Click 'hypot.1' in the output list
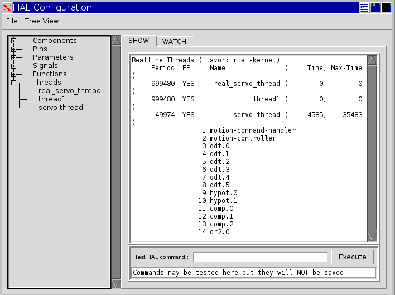This screenshot has height=295, width=395. (x=224, y=201)
